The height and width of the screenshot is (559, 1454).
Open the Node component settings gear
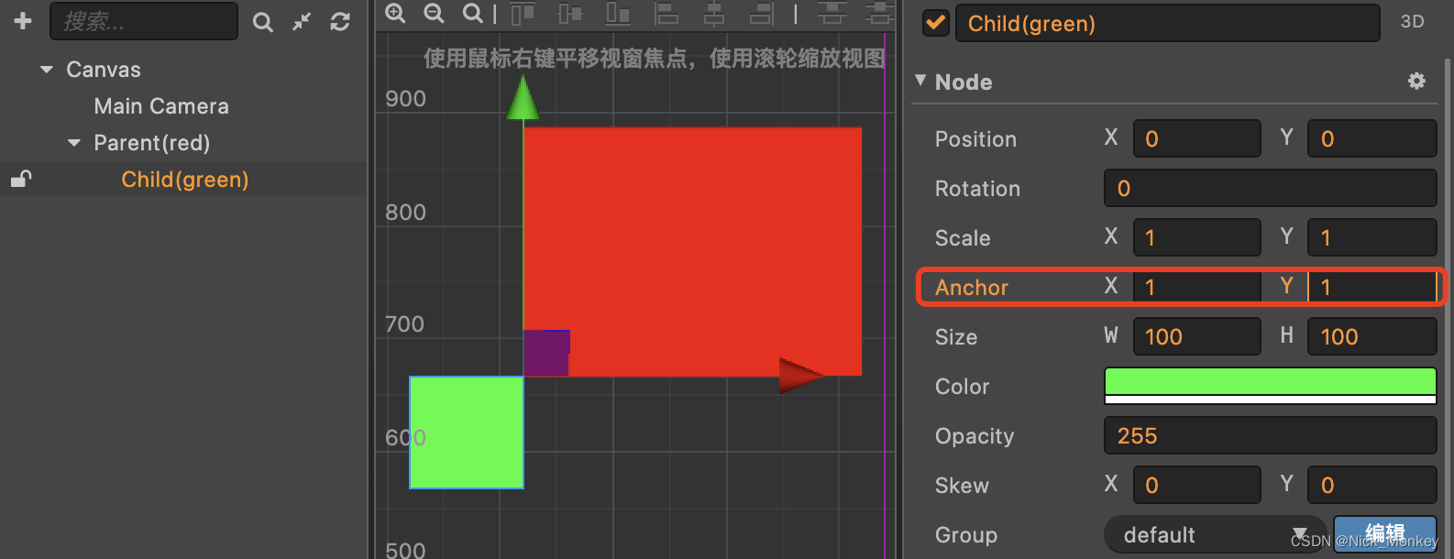1416,82
